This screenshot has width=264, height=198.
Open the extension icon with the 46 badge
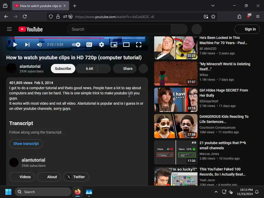coord(249,16)
